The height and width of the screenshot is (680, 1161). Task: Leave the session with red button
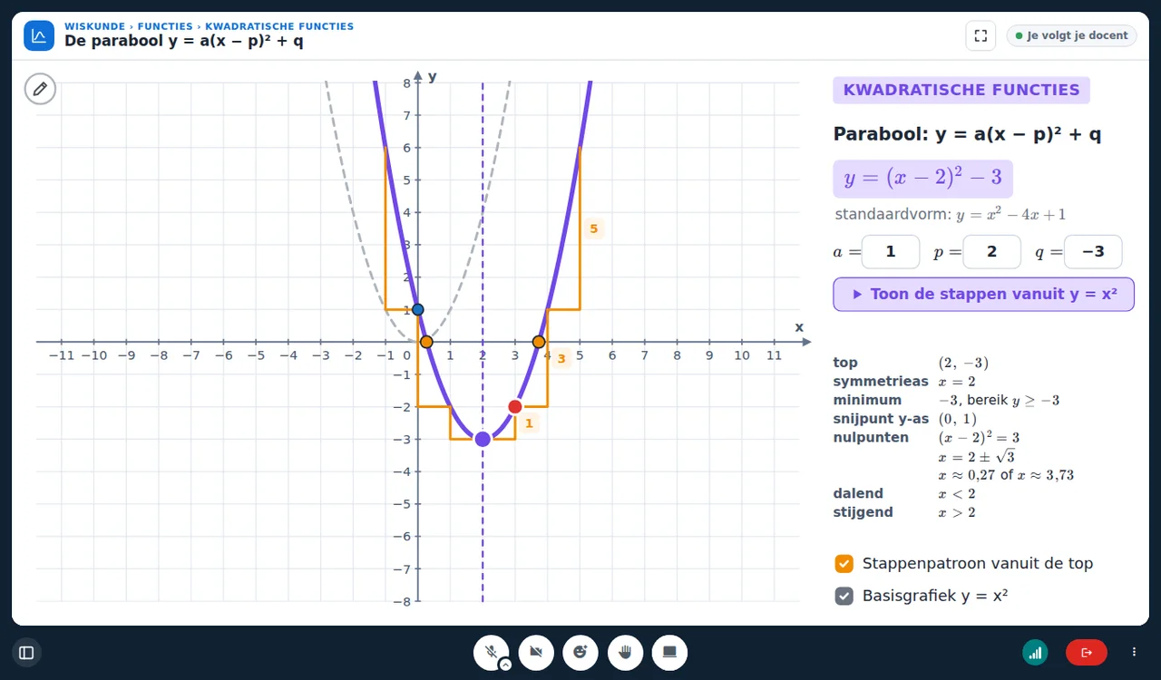click(1087, 652)
